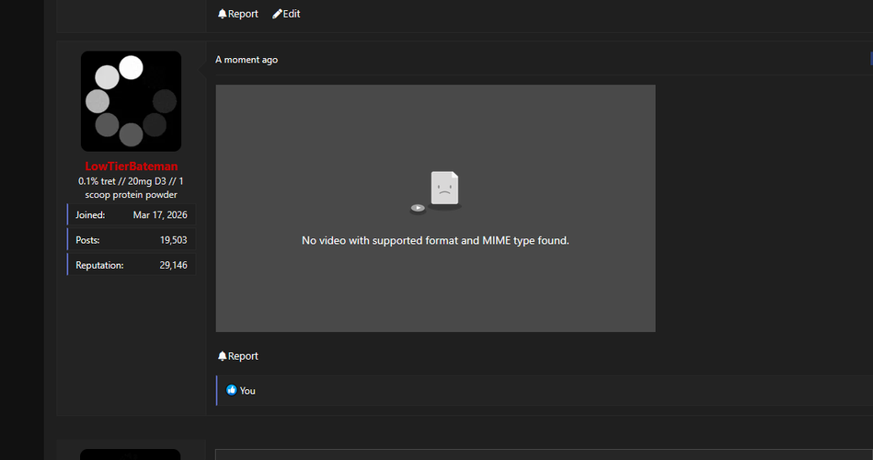Open LowTierBateman's avatar image
This screenshot has width=873, height=460.
coord(131,101)
